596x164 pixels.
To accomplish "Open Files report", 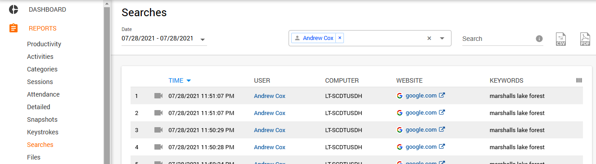I will [x=34, y=157].
